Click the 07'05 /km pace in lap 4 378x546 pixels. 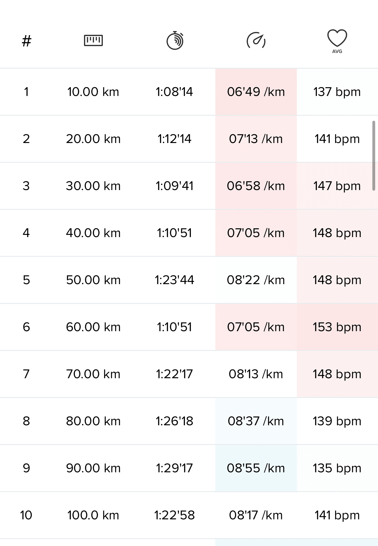pyautogui.click(x=256, y=233)
